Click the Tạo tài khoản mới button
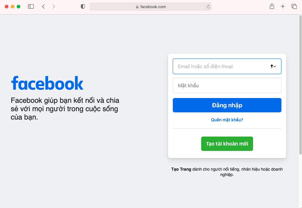 point(227,144)
